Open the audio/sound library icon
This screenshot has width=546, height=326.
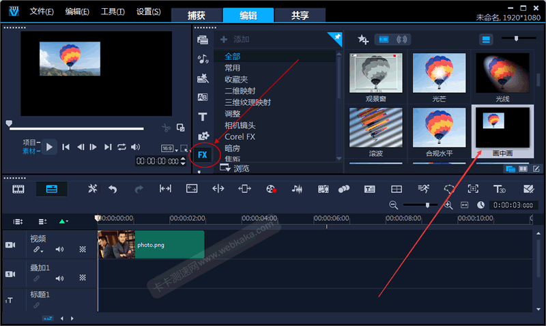[x=203, y=59]
